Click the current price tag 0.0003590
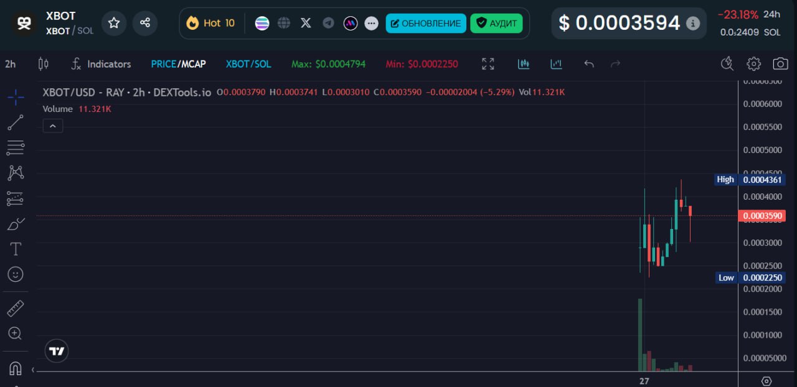This screenshot has width=797, height=387. click(761, 216)
